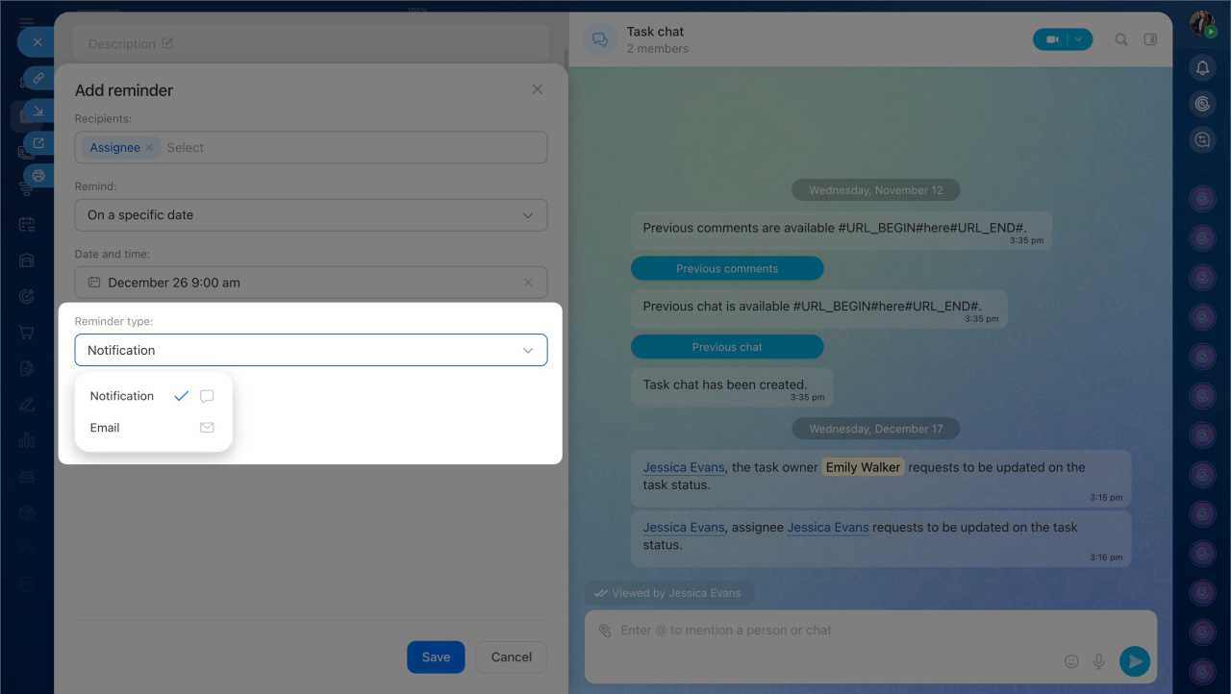This screenshot has height=694, width=1231.
Task: Click the microphone voice message icon
Action: 1099,661
